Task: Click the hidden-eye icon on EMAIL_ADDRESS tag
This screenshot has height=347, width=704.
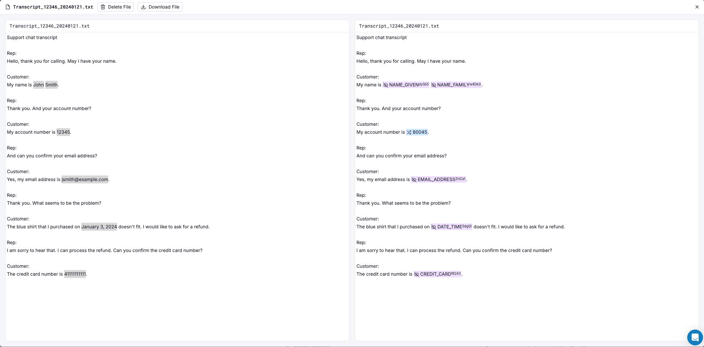Action: pos(414,180)
